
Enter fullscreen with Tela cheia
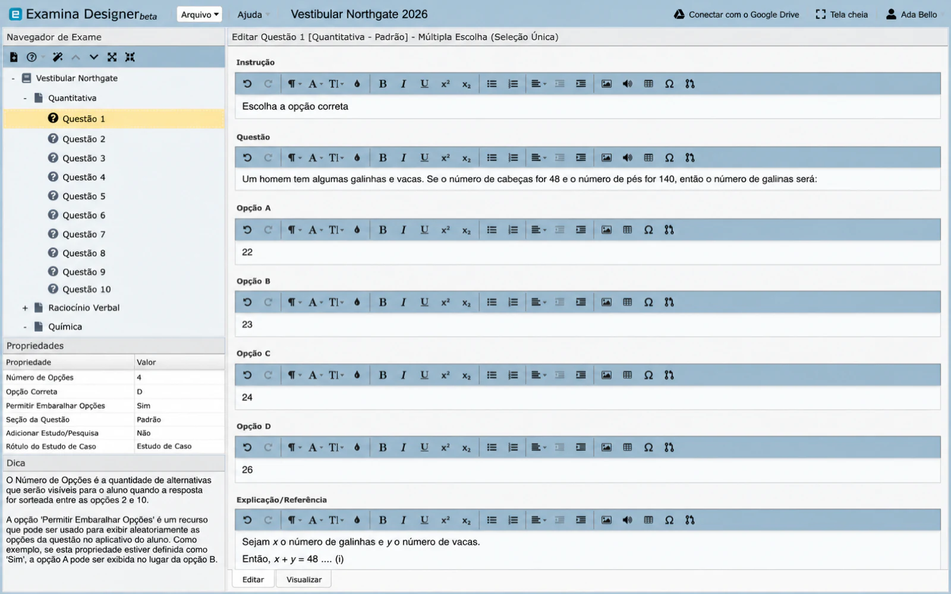tap(842, 14)
